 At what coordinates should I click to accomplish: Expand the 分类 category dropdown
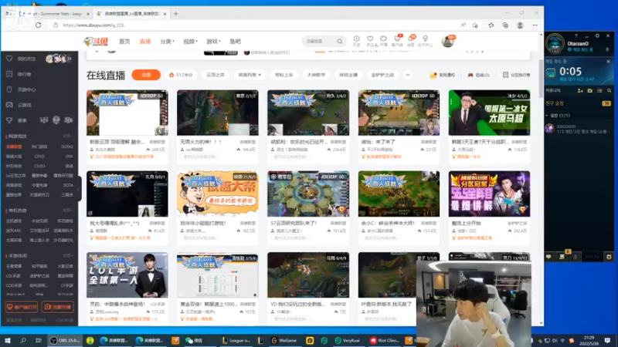click(167, 42)
